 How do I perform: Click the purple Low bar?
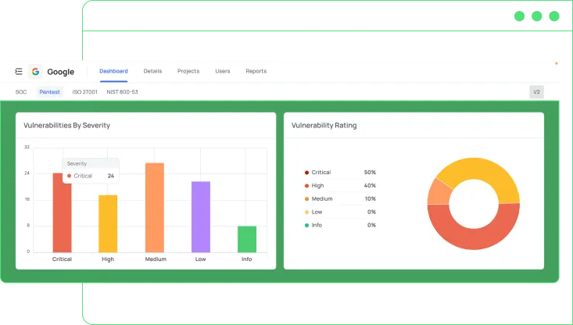pyautogui.click(x=201, y=216)
